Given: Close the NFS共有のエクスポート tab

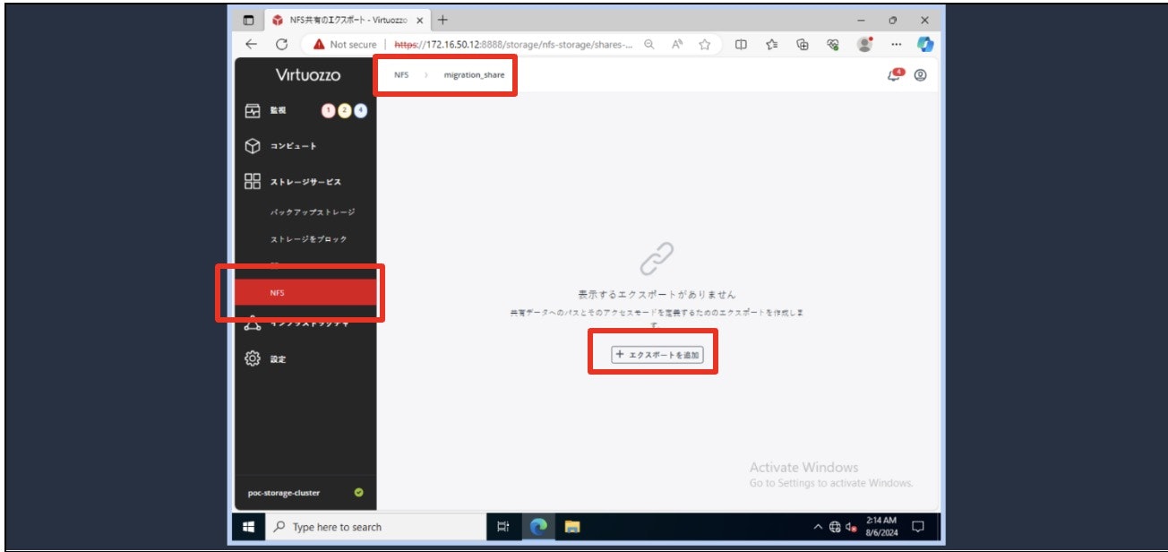Looking at the screenshot, I should [420, 20].
